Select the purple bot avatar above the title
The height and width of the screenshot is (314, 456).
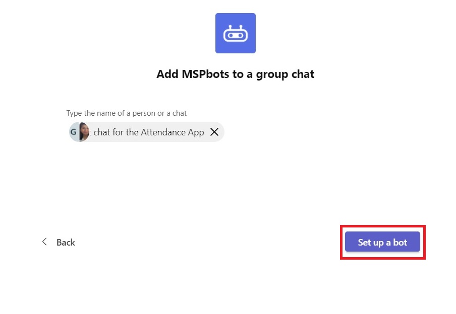click(235, 33)
